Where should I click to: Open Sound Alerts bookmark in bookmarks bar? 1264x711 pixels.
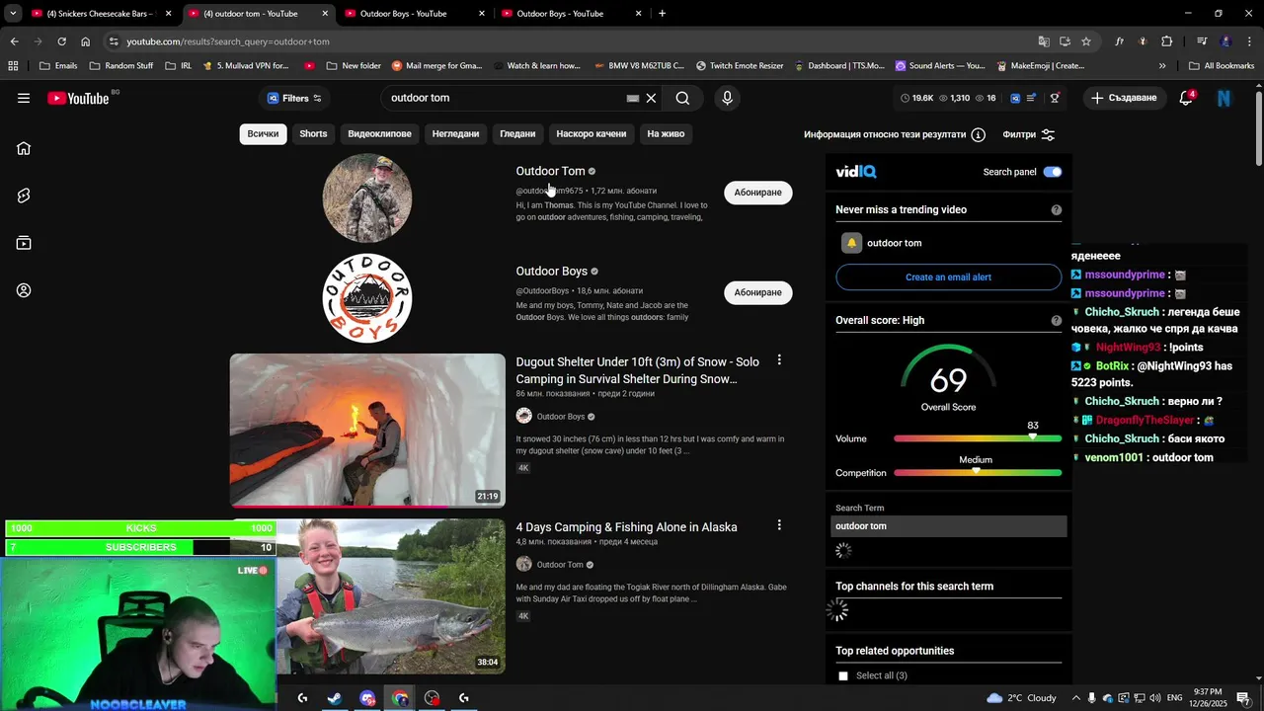(x=940, y=66)
